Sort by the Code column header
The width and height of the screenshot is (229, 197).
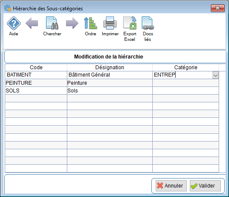click(36, 68)
